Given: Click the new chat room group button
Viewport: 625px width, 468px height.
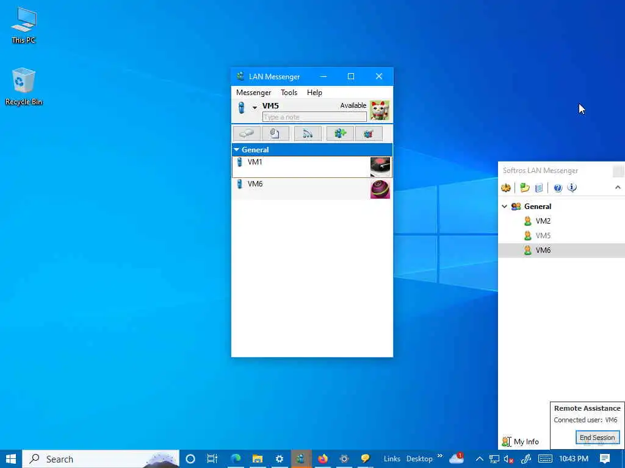Looking at the screenshot, I should pyautogui.click(x=340, y=133).
